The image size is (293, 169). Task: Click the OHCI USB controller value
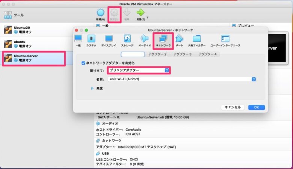point(134,160)
